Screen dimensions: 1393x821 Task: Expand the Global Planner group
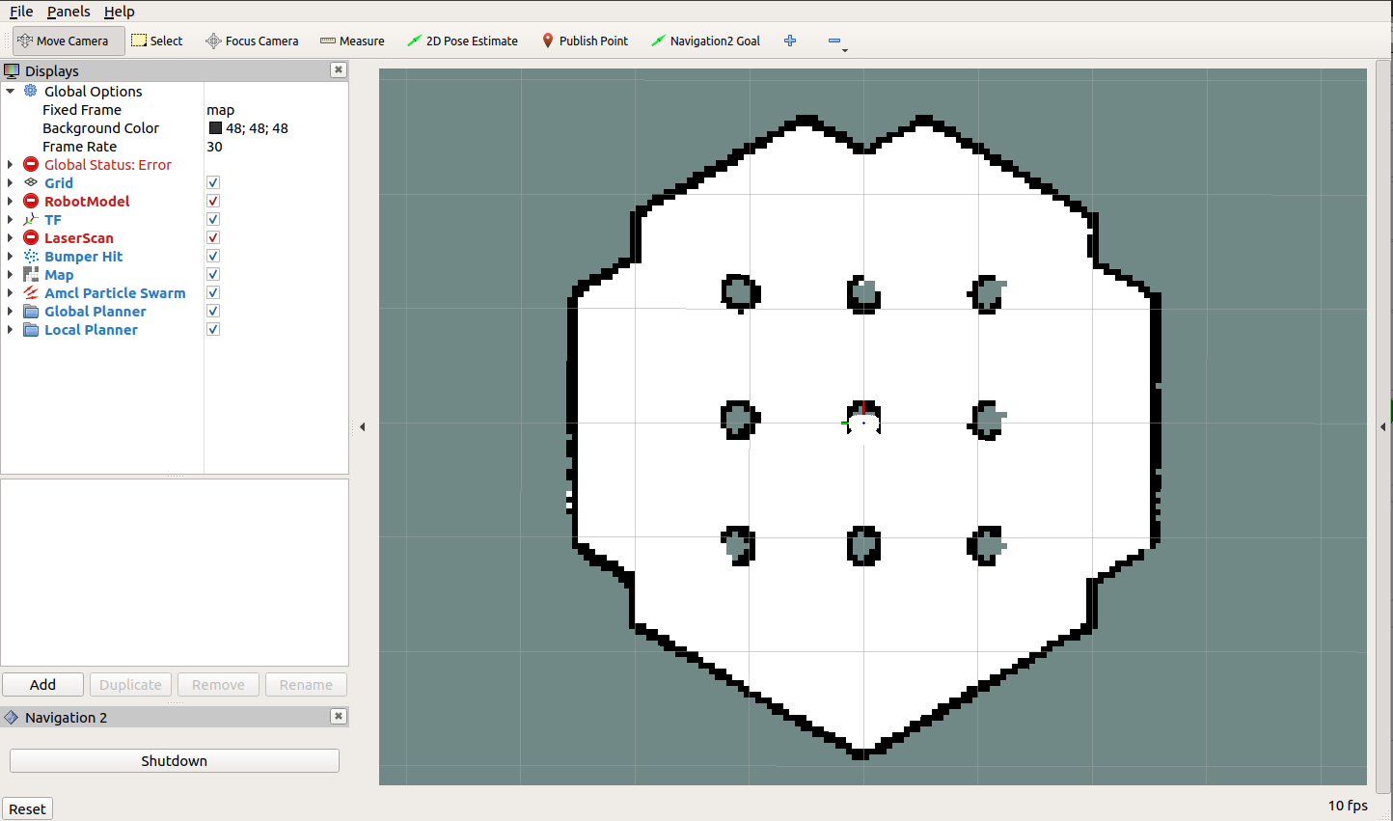tap(11, 311)
